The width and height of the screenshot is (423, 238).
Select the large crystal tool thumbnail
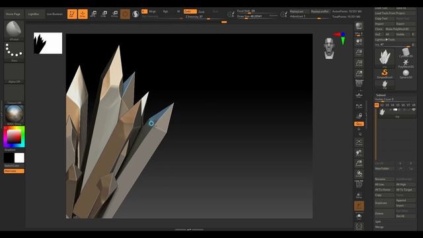(x=385, y=58)
